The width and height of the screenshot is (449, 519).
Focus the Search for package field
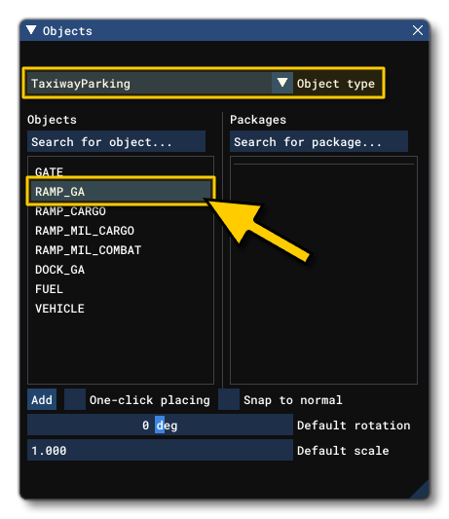[x=318, y=141]
